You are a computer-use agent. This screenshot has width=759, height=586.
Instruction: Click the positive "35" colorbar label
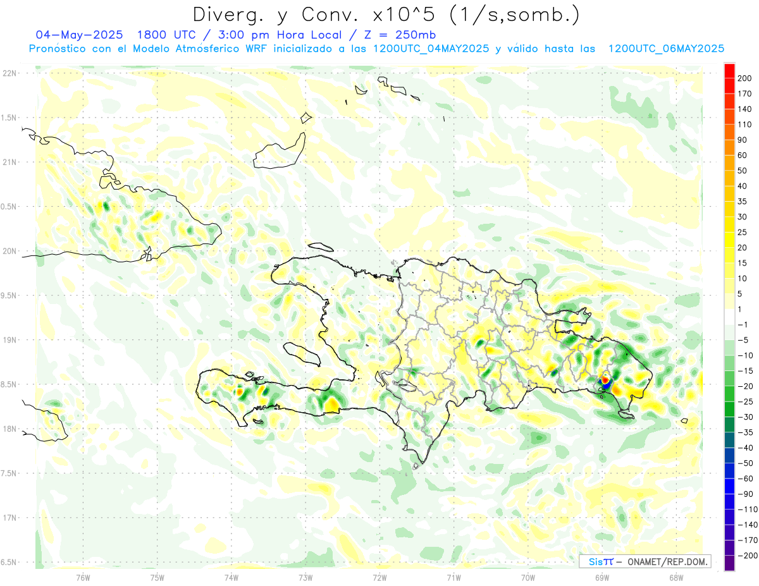coord(743,202)
